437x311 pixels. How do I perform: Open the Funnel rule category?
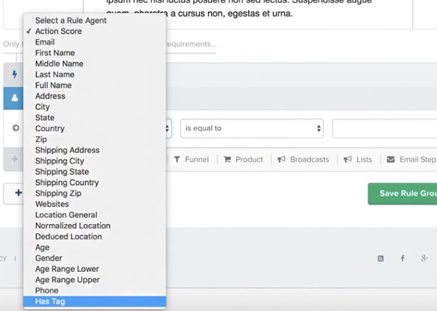click(x=191, y=159)
